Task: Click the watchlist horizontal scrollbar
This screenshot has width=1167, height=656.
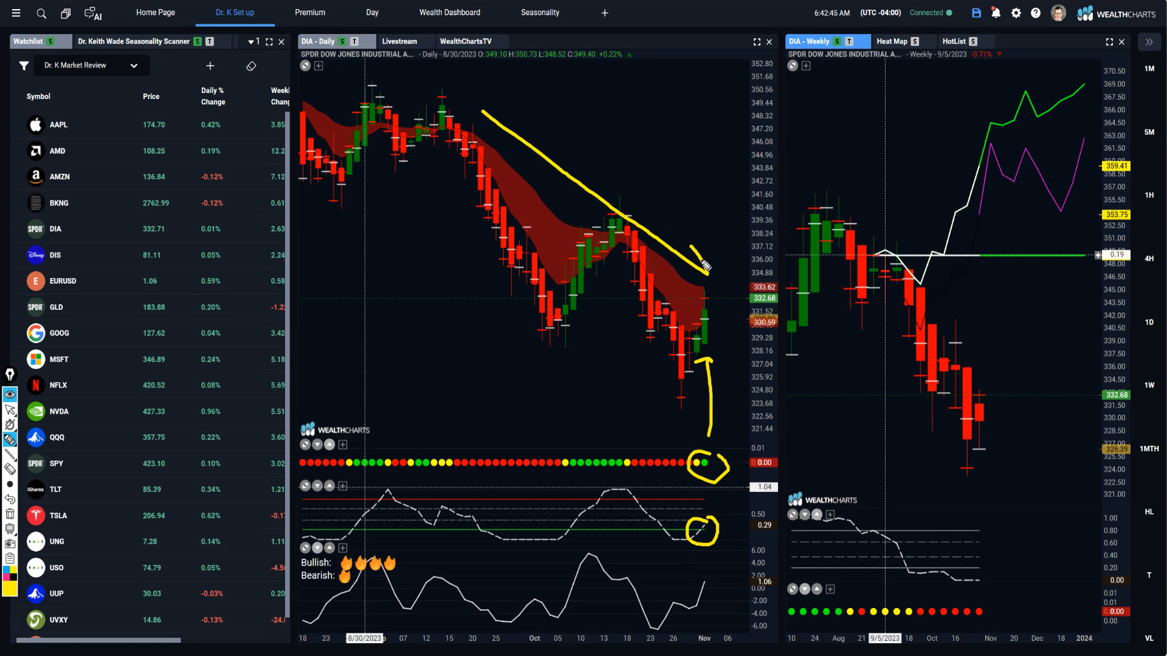Action: [x=98, y=640]
